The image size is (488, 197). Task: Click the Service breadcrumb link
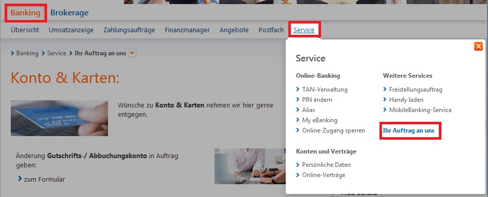point(57,53)
